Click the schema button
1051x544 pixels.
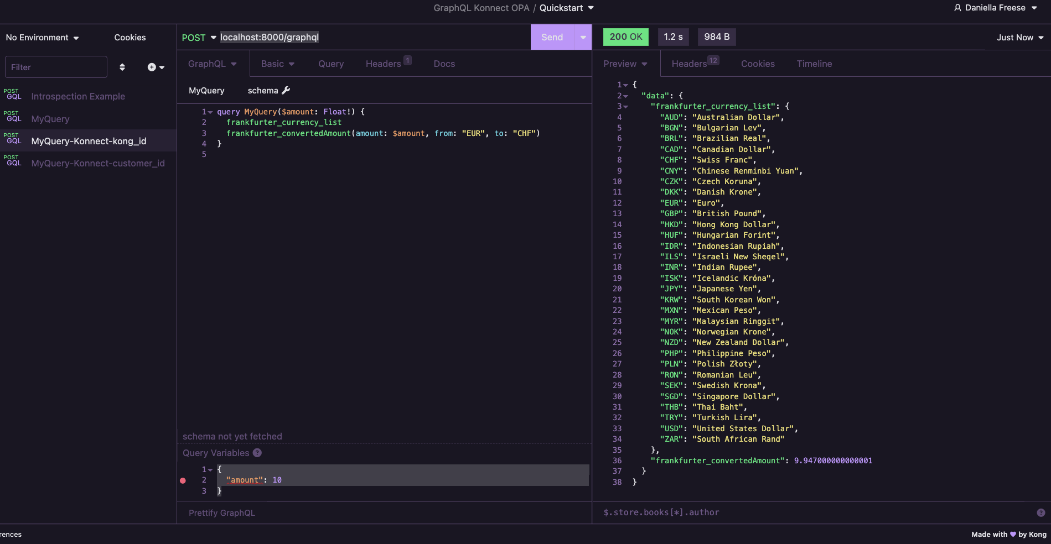tap(268, 90)
